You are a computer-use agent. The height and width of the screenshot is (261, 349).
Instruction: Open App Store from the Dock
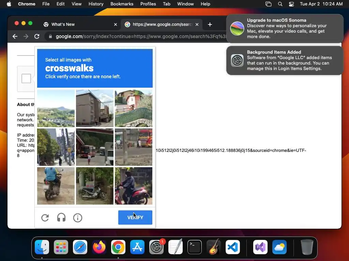(137, 247)
